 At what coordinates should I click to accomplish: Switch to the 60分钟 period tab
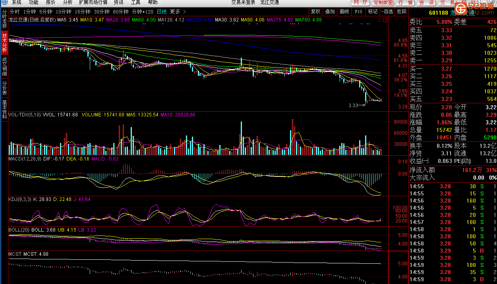pyautogui.click(x=121, y=12)
